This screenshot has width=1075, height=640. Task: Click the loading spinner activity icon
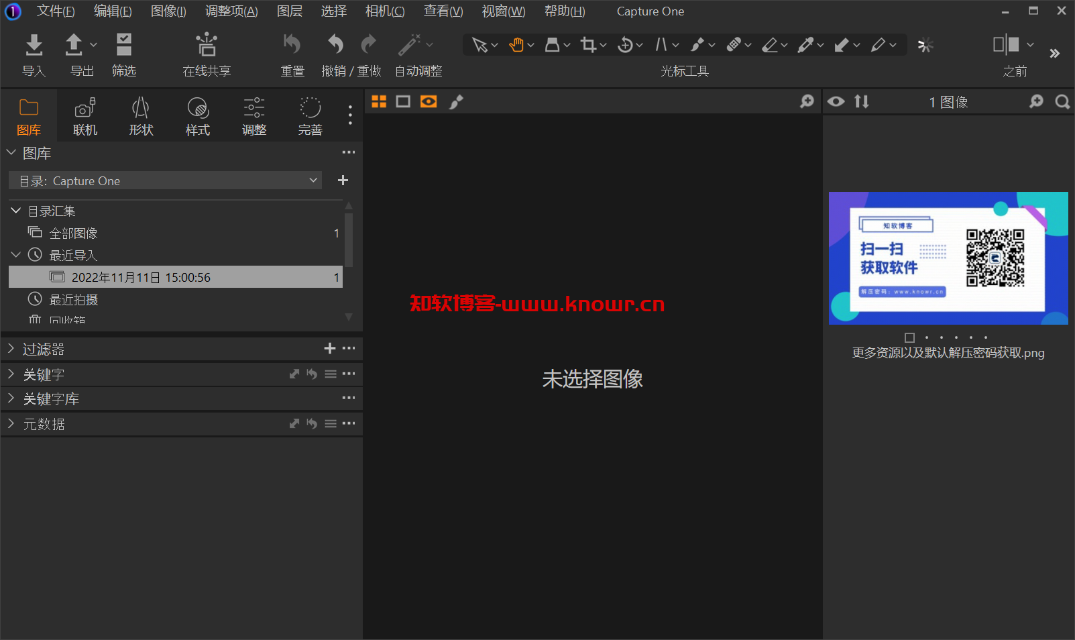925,45
